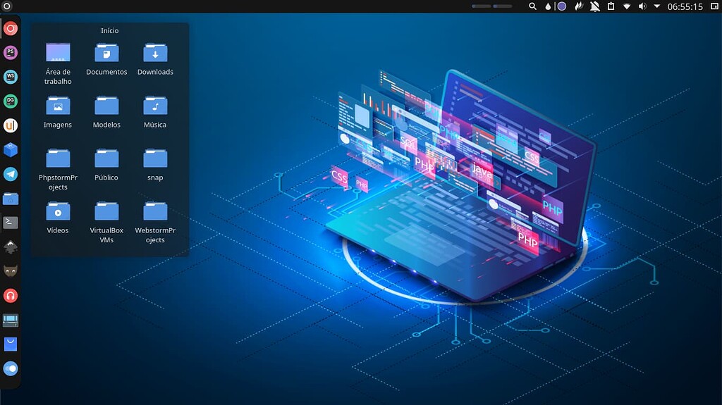This screenshot has width=722, height=405.
Task: Switch to second virtual desktop in pager
Action: 503,6
